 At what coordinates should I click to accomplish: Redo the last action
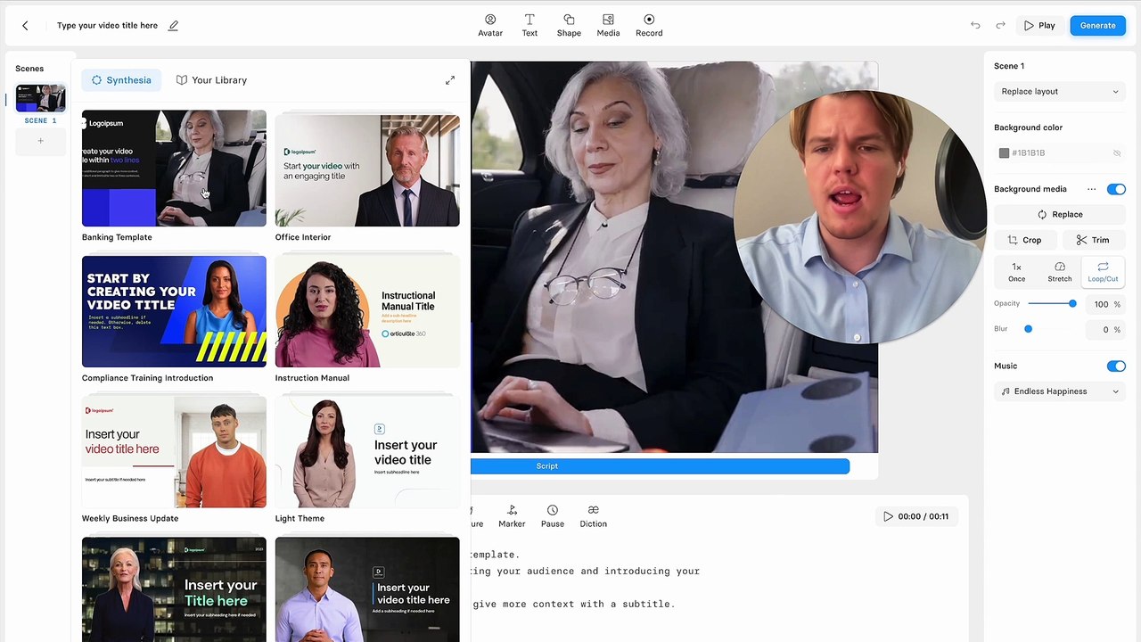[x=1000, y=26]
